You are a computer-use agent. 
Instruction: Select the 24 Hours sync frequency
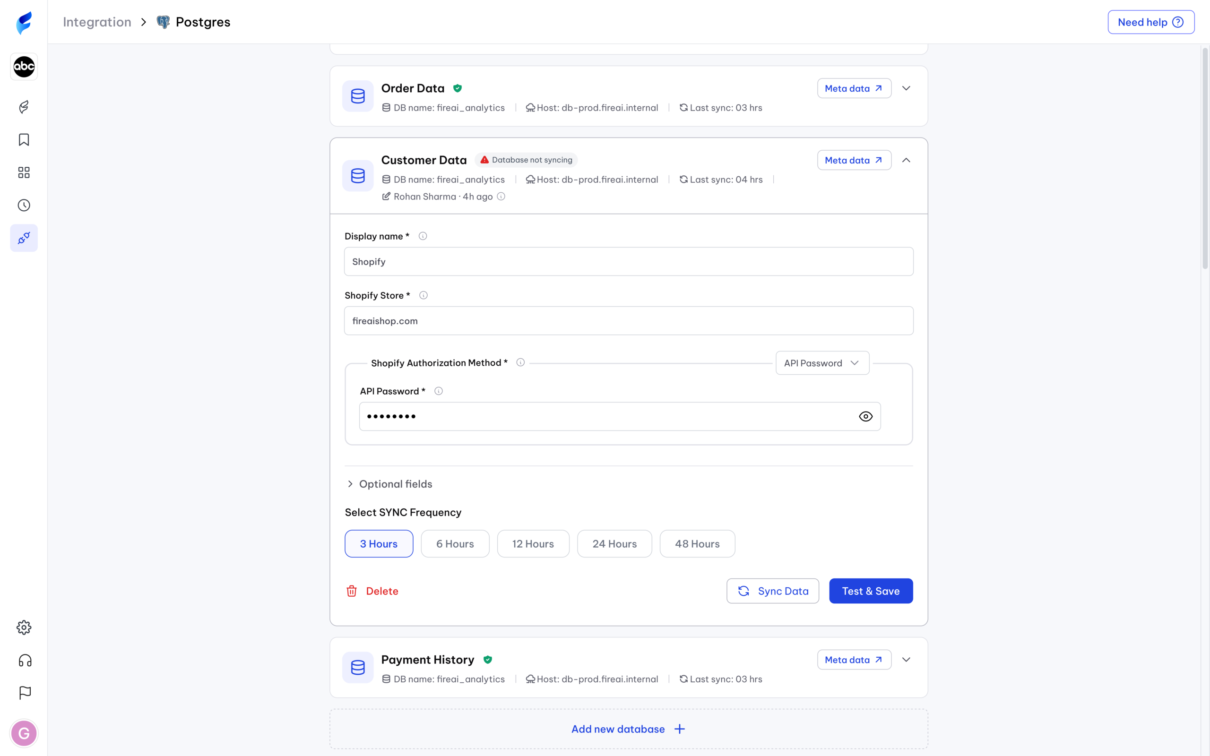coord(614,543)
